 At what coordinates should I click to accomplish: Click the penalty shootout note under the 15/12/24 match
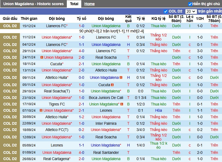coord(112,31)
